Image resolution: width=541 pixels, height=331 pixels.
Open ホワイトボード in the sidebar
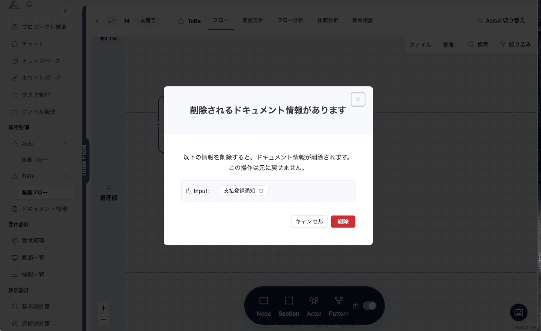41,78
